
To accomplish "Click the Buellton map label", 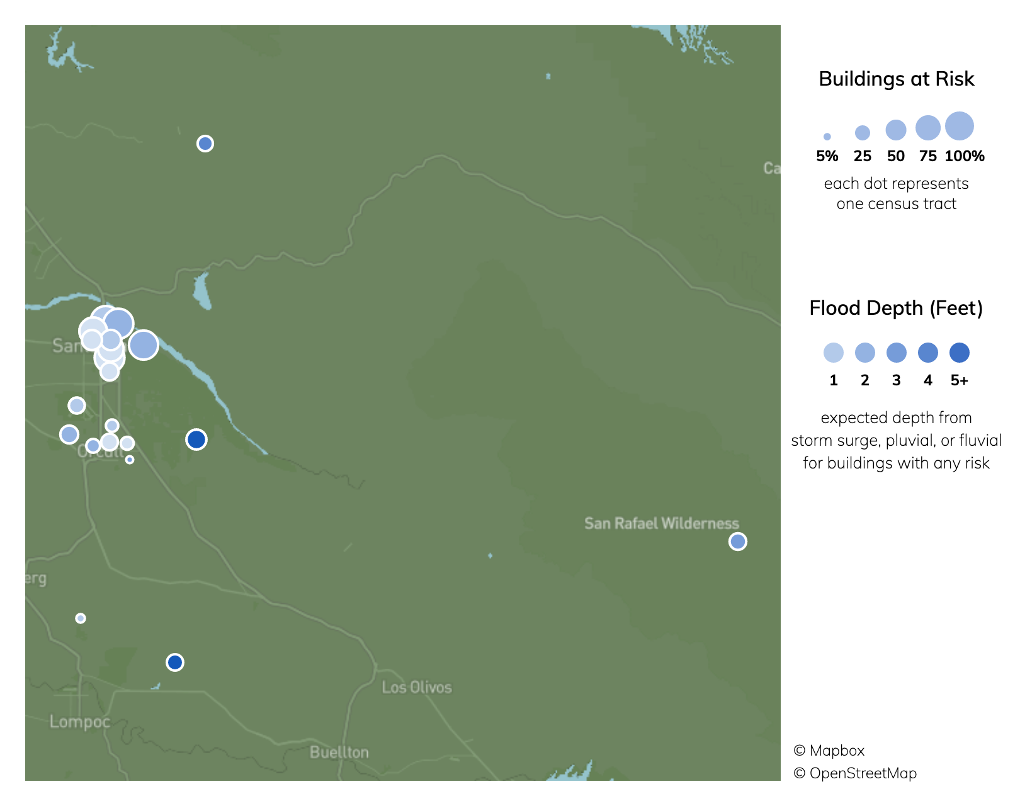I will pyautogui.click(x=339, y=752).
